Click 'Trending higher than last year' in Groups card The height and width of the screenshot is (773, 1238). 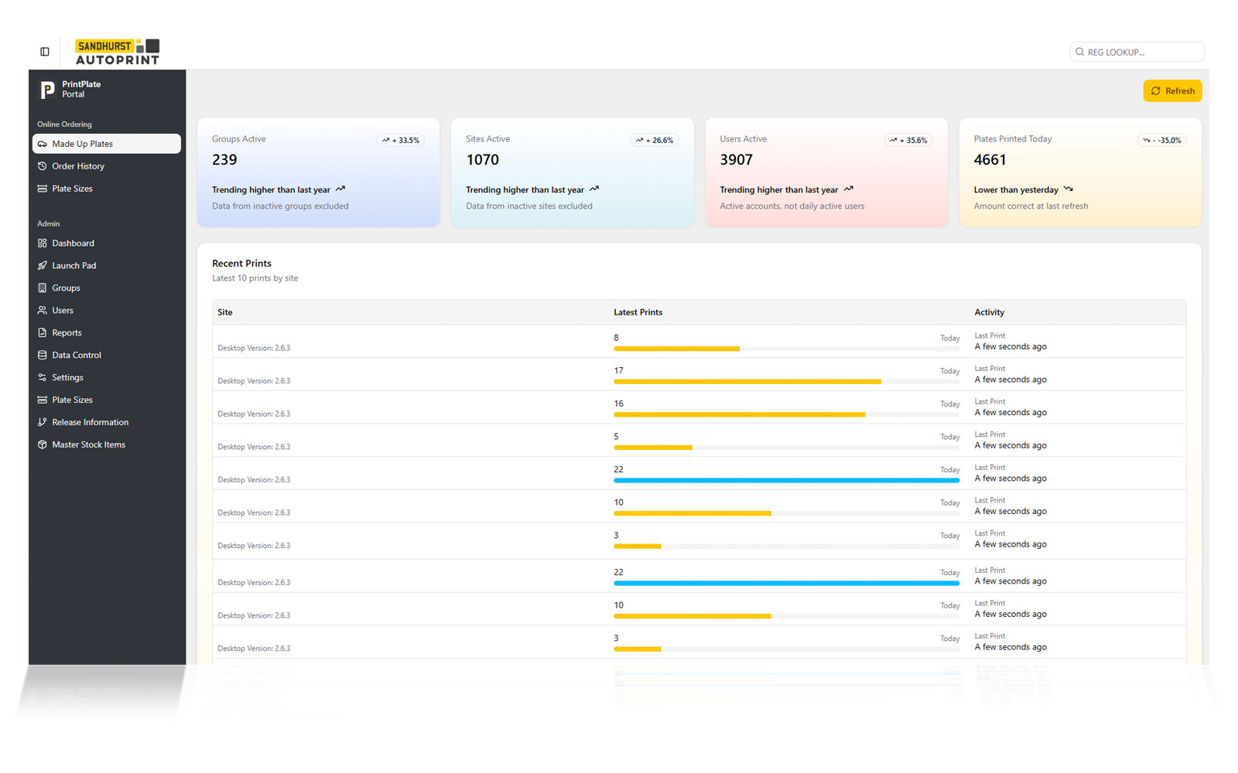tap(272, 190)
